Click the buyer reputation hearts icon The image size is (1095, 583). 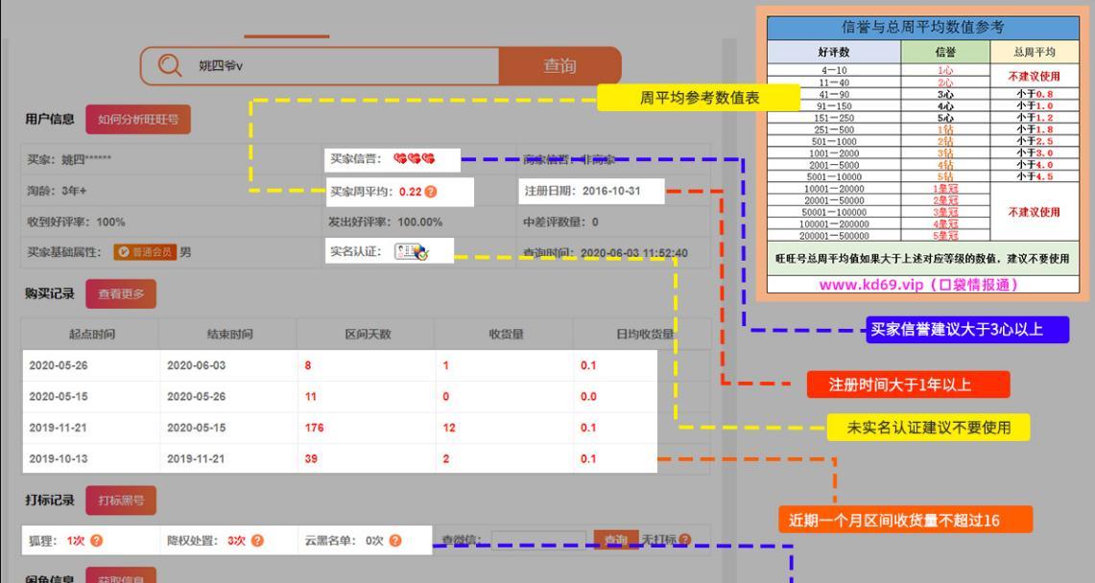point(415,159)
